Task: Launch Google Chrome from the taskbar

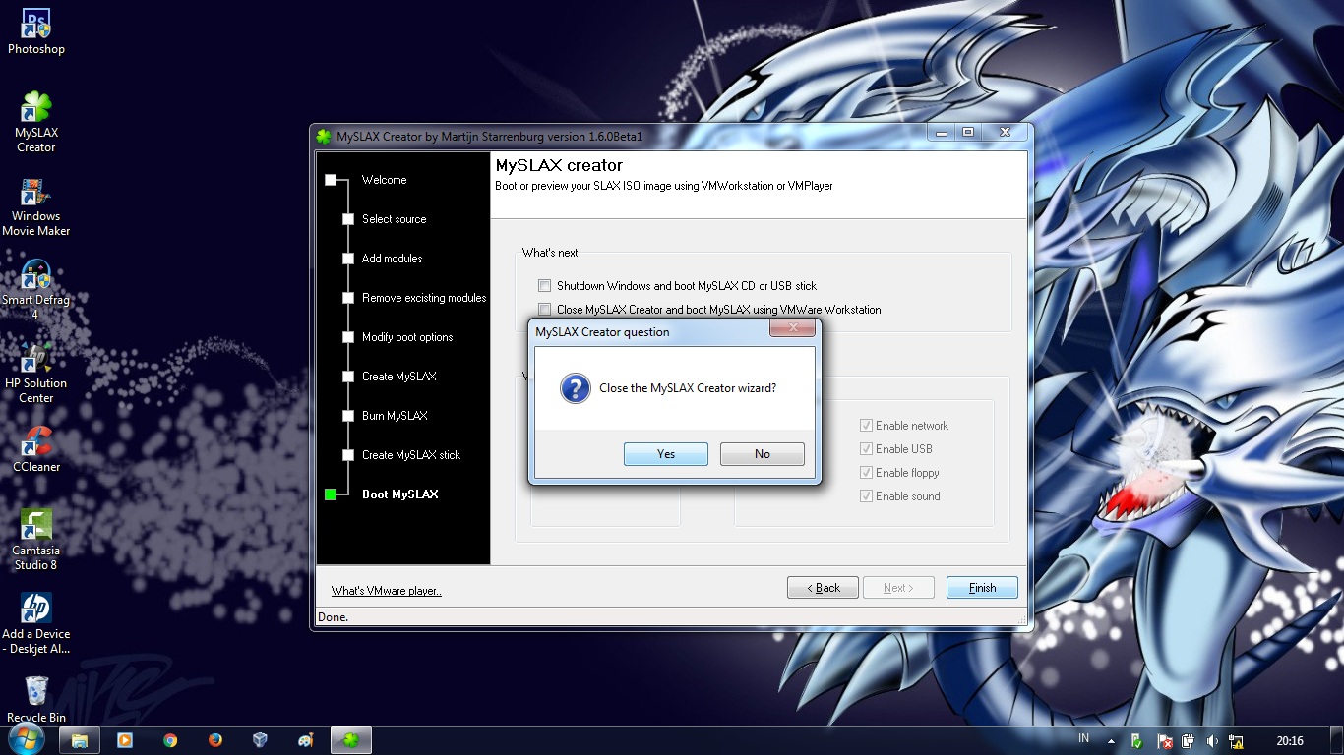Action: (x=170, y=740)
